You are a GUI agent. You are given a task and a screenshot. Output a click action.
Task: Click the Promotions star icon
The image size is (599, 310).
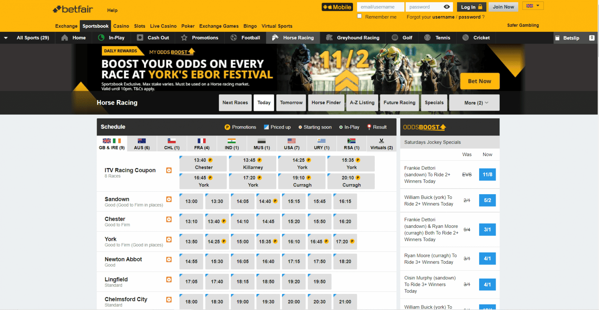click(184, 38)
